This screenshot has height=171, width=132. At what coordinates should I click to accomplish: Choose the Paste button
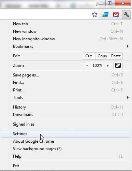point(116,56)
